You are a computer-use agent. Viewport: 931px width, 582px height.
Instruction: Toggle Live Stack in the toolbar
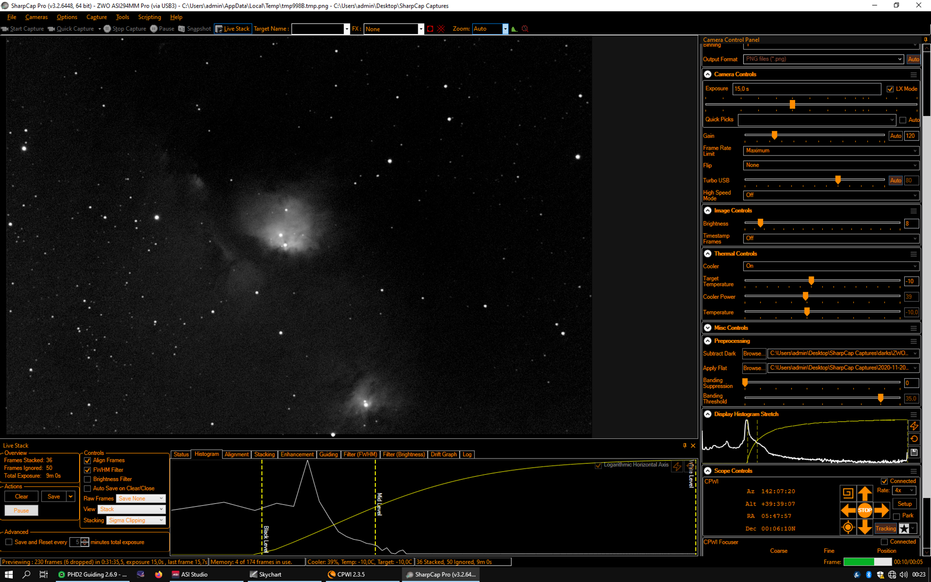233,29
